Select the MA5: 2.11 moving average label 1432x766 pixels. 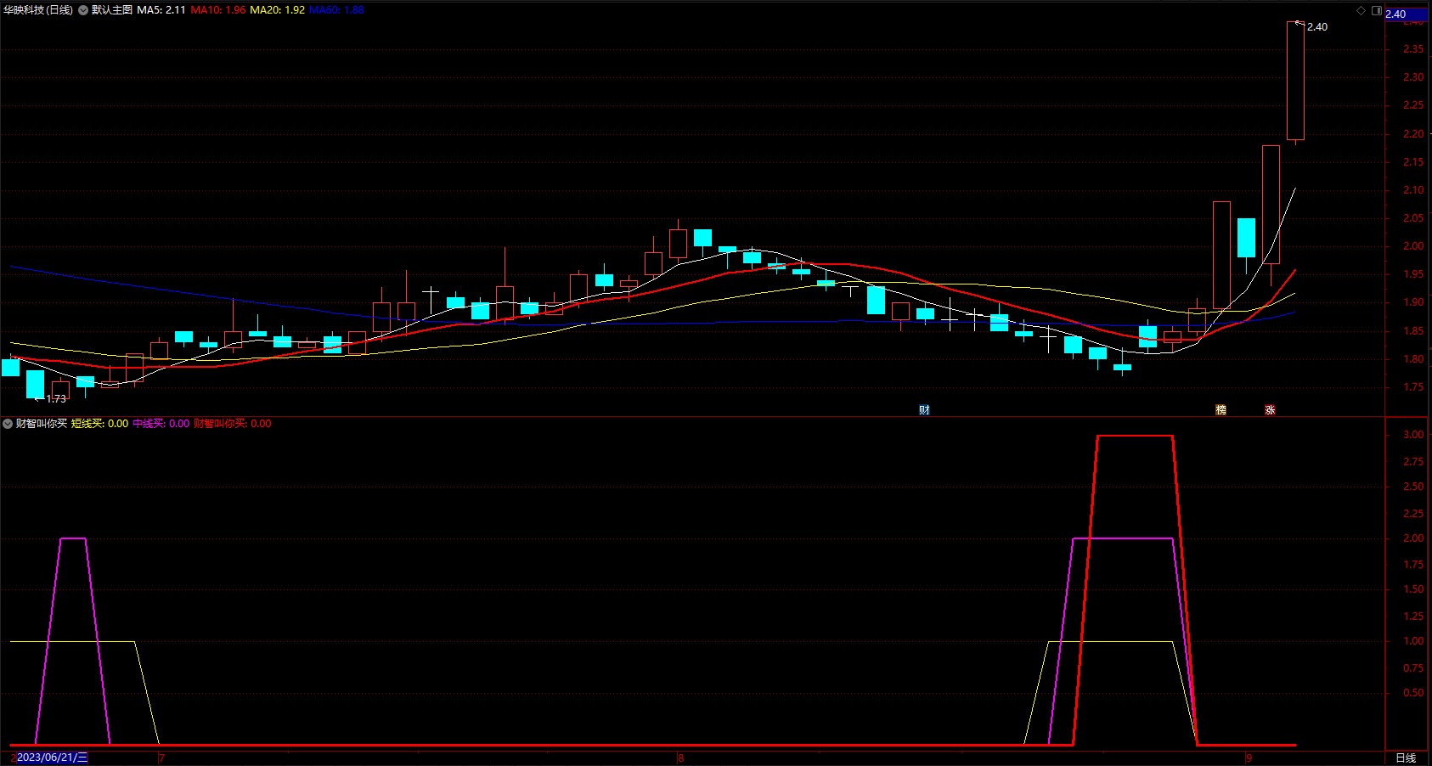click(161, 10)
